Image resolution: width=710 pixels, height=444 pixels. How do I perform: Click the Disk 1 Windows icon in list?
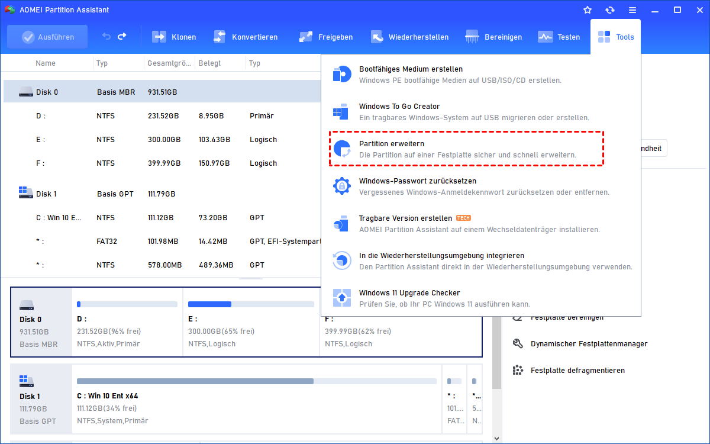(25, 192)
